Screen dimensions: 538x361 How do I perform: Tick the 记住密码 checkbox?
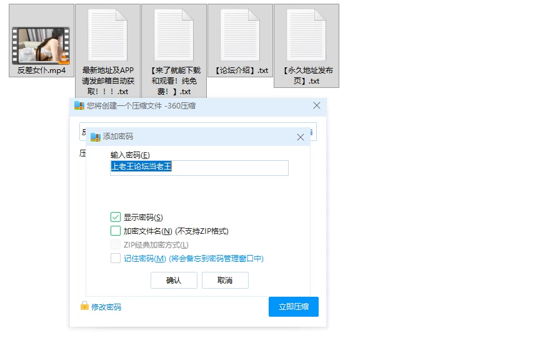pos(116,258)
